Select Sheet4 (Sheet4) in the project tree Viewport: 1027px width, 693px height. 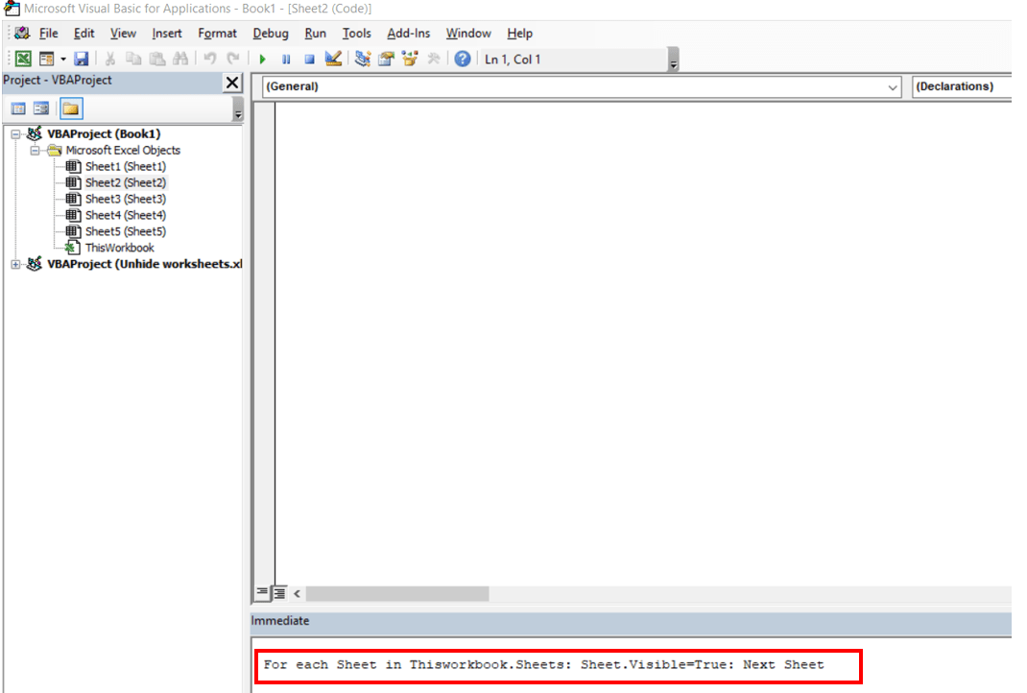[x=125, y=215]
